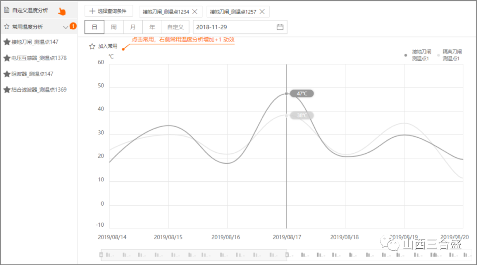
Task: Click the bottom timeline range slider
Action: [194, 254]
